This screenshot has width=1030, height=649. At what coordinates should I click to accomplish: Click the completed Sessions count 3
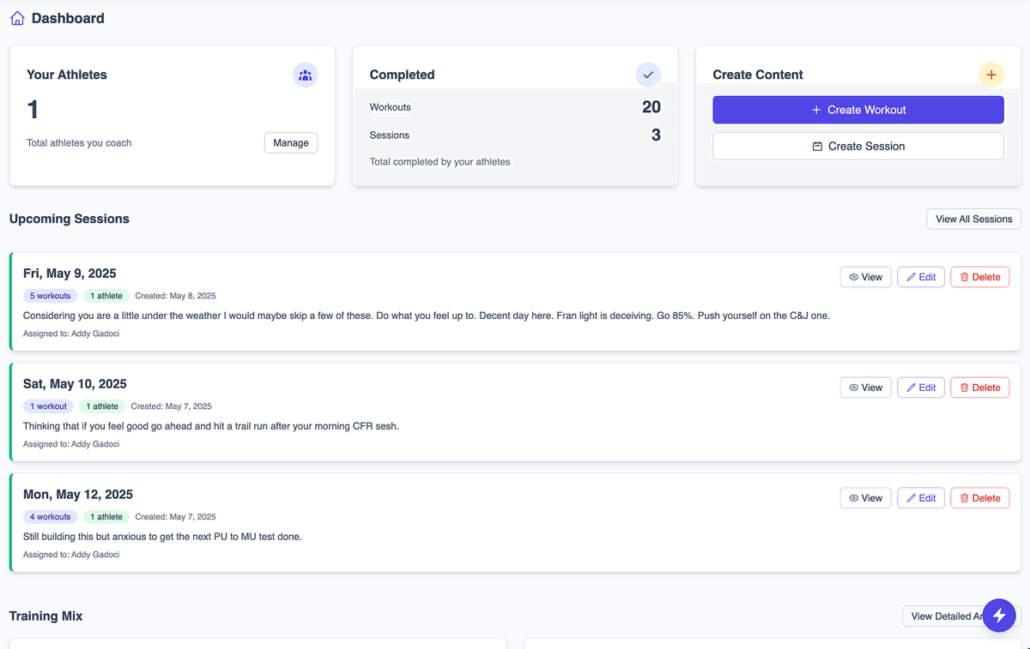coord(656,135)
